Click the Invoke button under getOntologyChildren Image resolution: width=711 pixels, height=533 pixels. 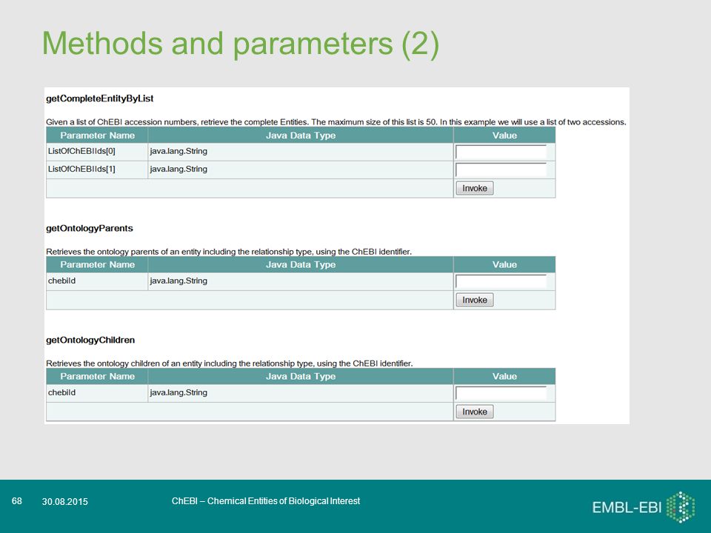pos(474,412)
